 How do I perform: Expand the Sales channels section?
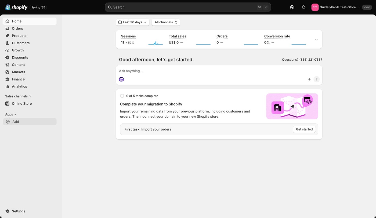18,96
